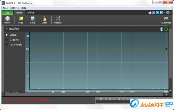This screenshot has height=110, width=174.
Task: Click the 'Power on to start' status message
Action: [x=28, y=100]
